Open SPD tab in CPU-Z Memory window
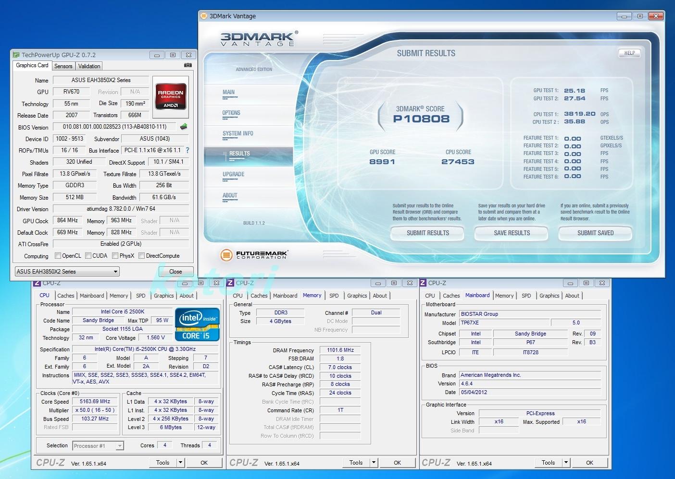 (x=334, y=296)
